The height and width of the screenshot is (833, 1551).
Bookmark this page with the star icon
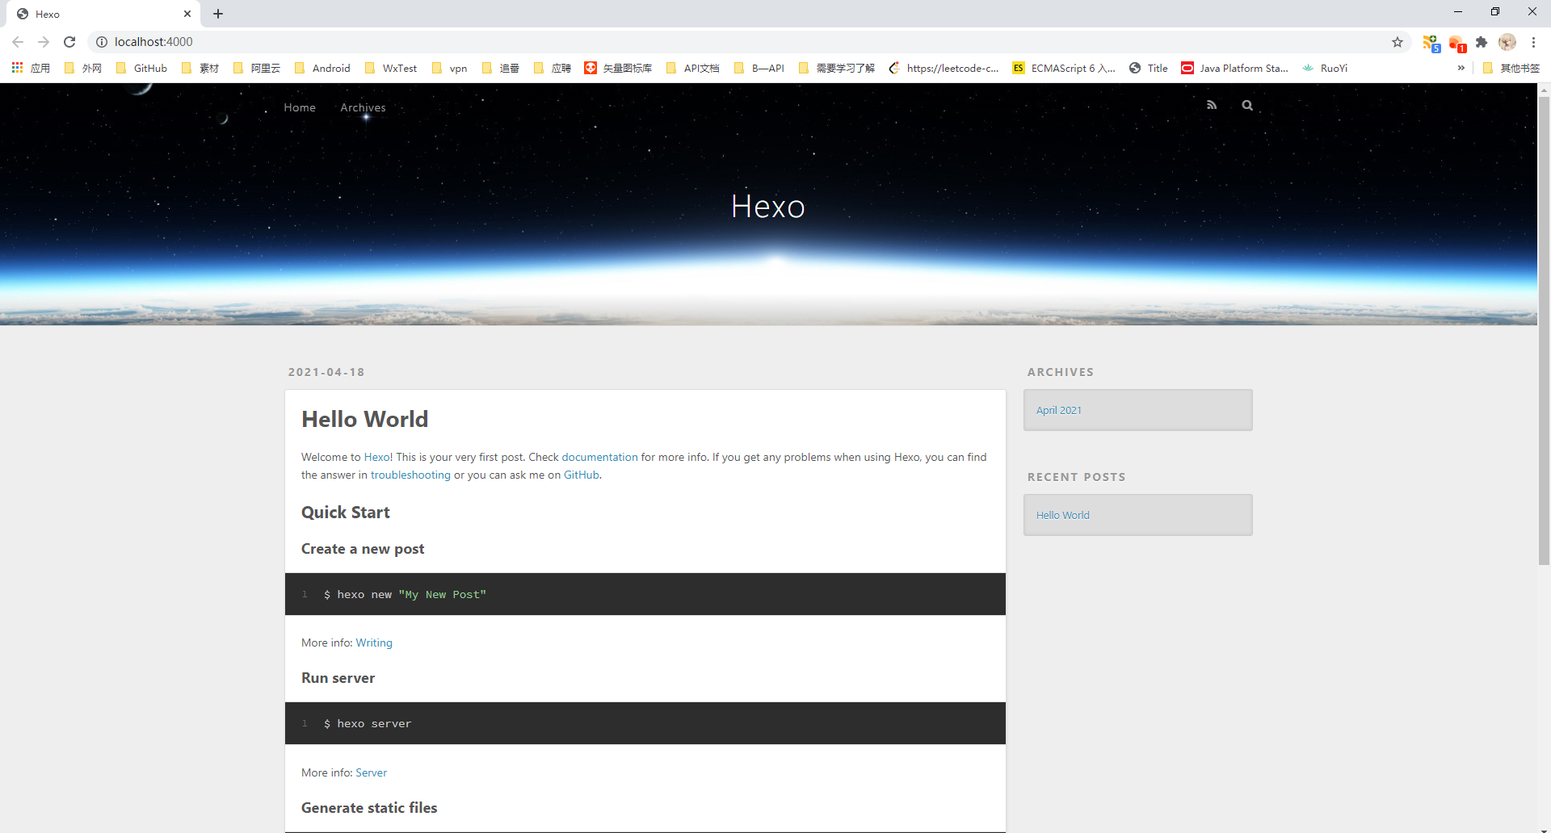pos(1398,42)
